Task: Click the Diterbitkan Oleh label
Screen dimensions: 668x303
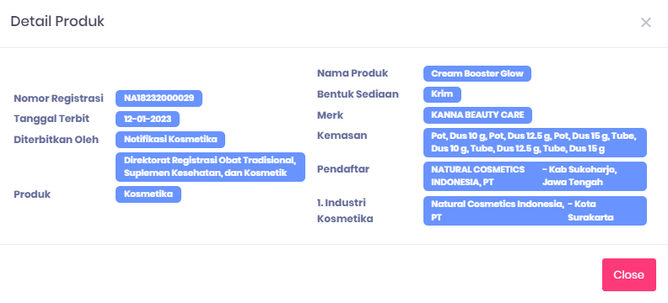Action: pos(57,140)
